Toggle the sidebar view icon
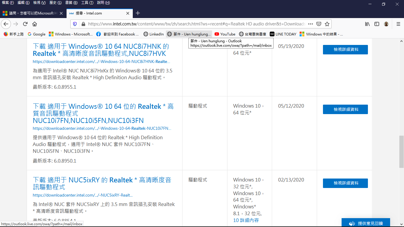Image resolution: width=404 pixels, height=227 pixels. (377, 24)
